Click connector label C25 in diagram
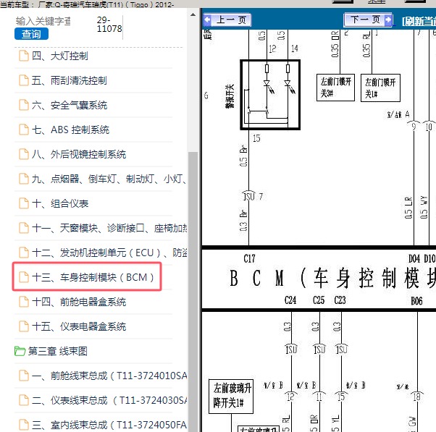Viewport: 436px width, 432px height. tap(319, 300)
